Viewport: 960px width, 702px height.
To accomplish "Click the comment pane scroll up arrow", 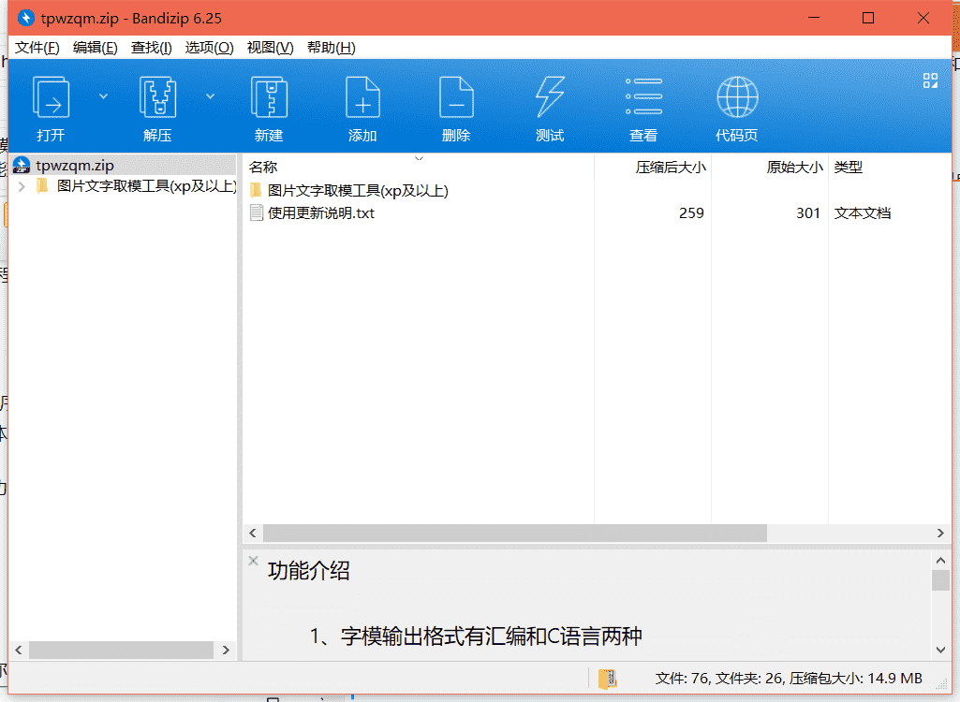I will (x=941, y=560).
